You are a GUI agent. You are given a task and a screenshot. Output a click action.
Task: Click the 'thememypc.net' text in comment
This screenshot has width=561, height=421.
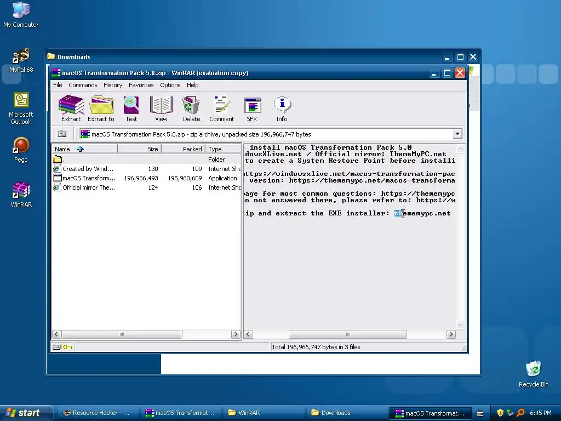click(x=422, y=213)
